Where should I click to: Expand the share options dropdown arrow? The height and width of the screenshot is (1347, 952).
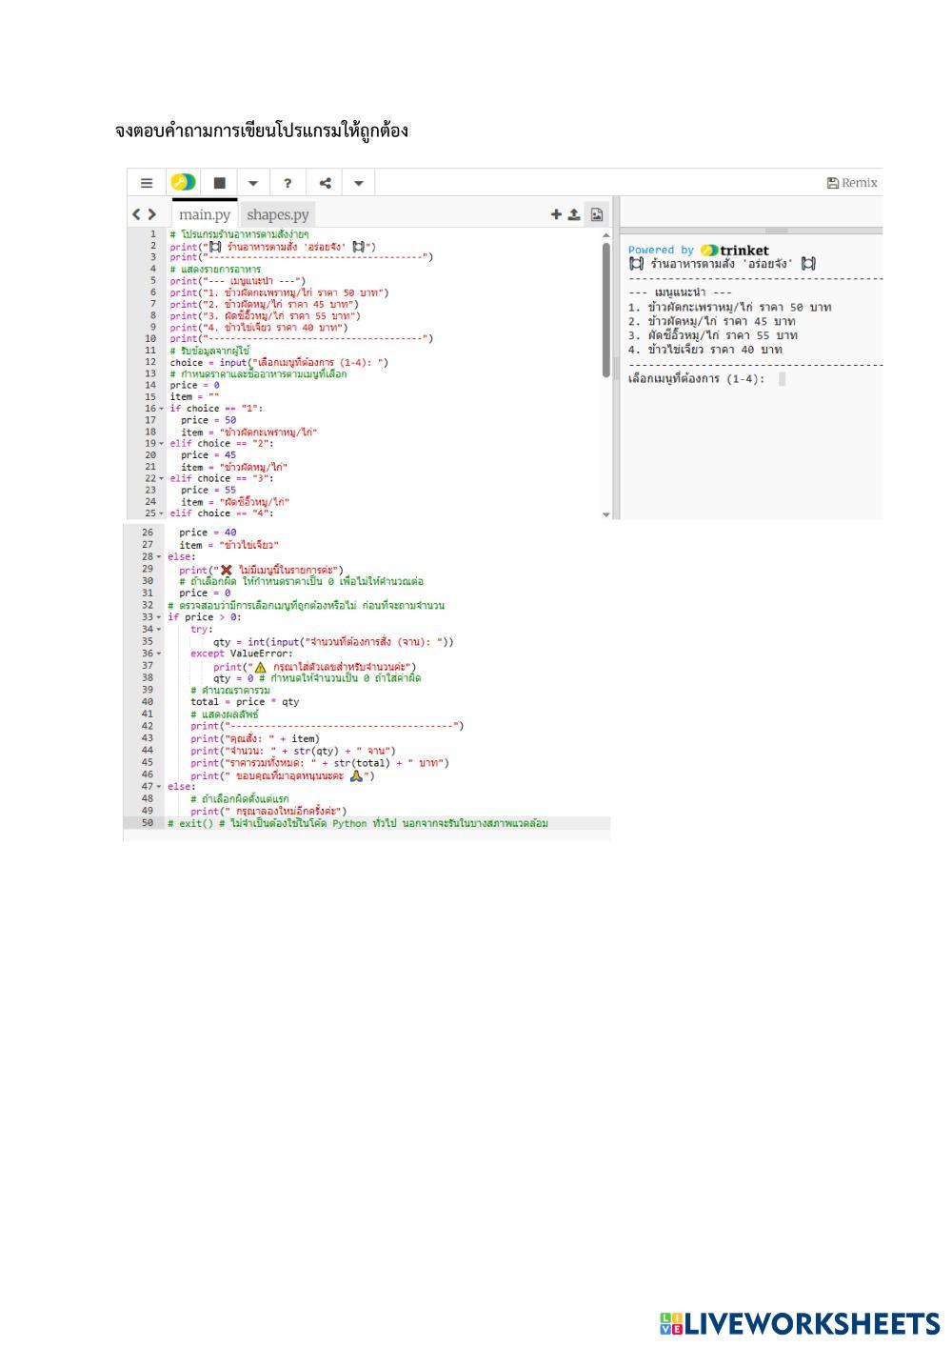358,183
